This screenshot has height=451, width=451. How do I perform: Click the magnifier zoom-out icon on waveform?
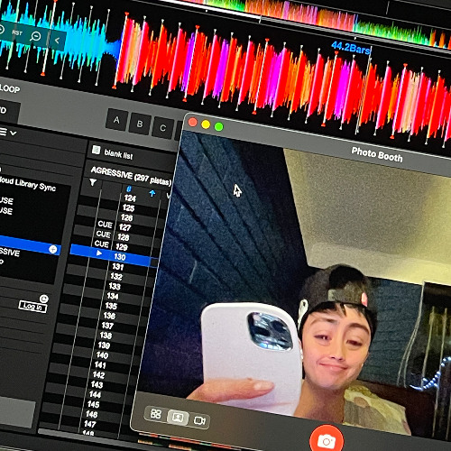35,36
